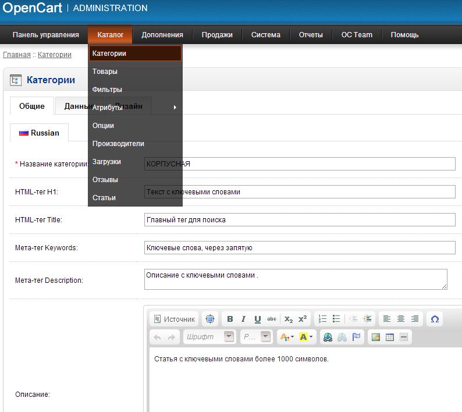Screen dimensions: 462x412
Task: Select Товары from the Каталог menu
Action: (x=105, y=72)
